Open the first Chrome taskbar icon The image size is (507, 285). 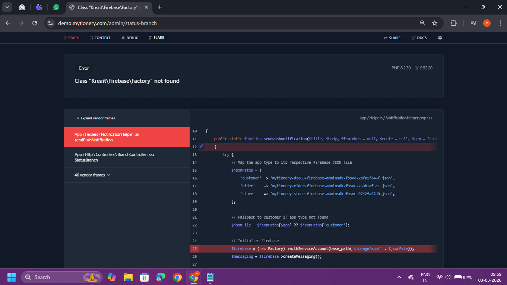[x=177, y=277]
